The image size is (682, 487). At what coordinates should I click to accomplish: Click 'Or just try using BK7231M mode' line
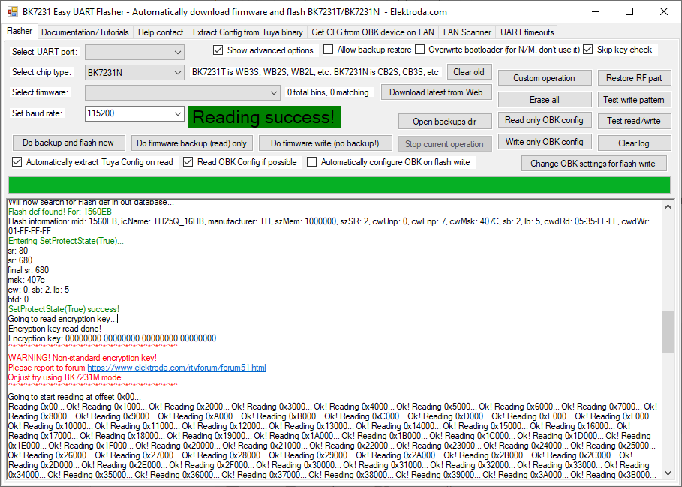click(x=65, y=377)
